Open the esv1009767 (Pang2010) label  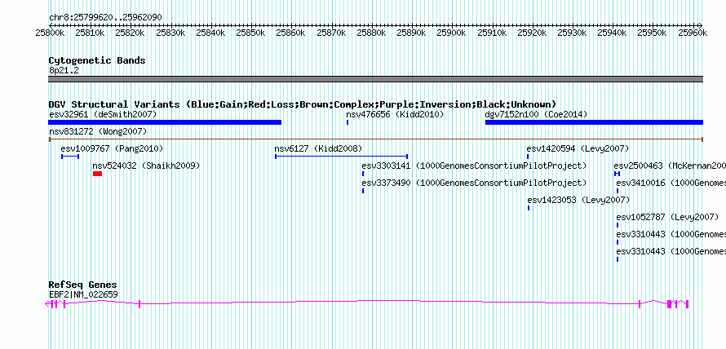pyautogui.click(x=112, y=149)
